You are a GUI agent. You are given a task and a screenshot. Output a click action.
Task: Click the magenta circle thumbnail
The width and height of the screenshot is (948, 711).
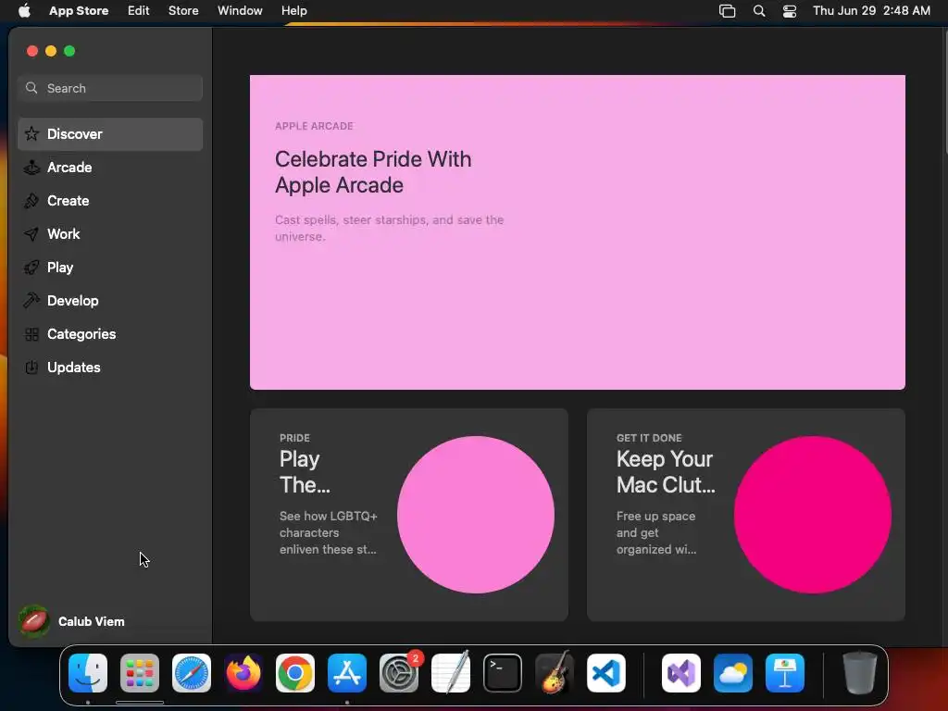813,515
